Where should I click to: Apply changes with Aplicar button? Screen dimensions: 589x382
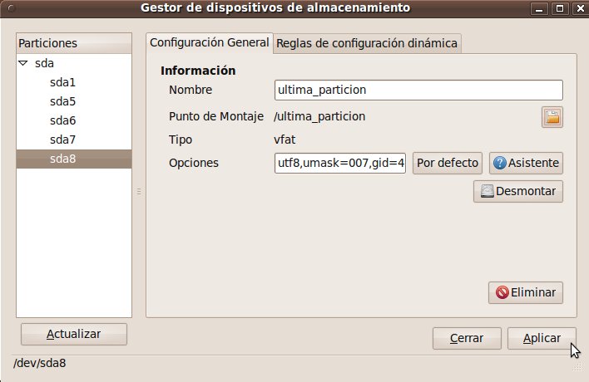coord(542,338)
